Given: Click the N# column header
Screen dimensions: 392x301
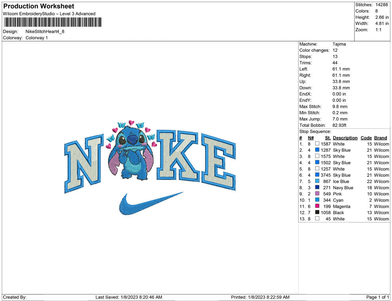Looking at the screenshot, I should click(x=311, y=137).
